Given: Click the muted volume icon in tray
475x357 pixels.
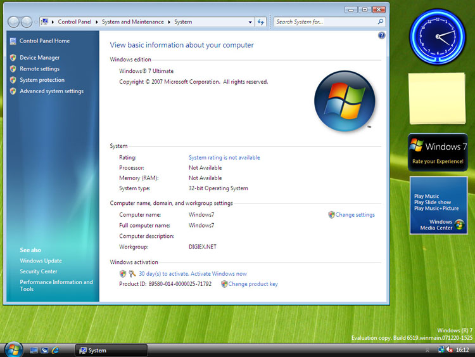Looking at the screenshot, I should coord(450,350).
